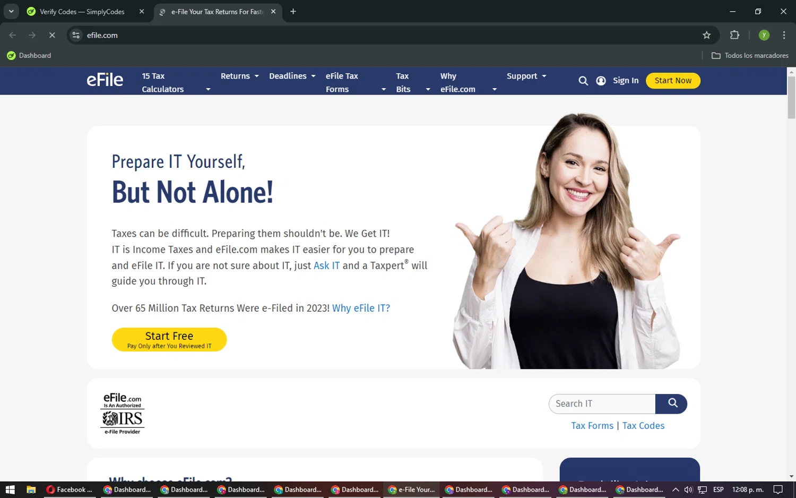Expand the Support dropdown menu
Viewport: 796px width, 498px height.
click(526, 76)
